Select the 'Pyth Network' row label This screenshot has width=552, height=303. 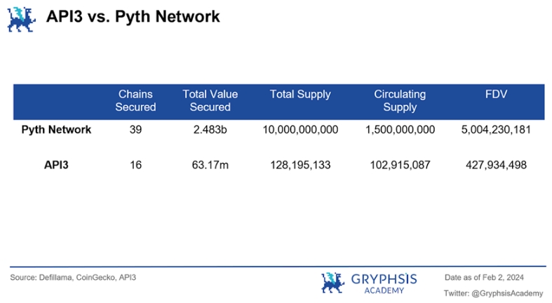tap(56, 130)
